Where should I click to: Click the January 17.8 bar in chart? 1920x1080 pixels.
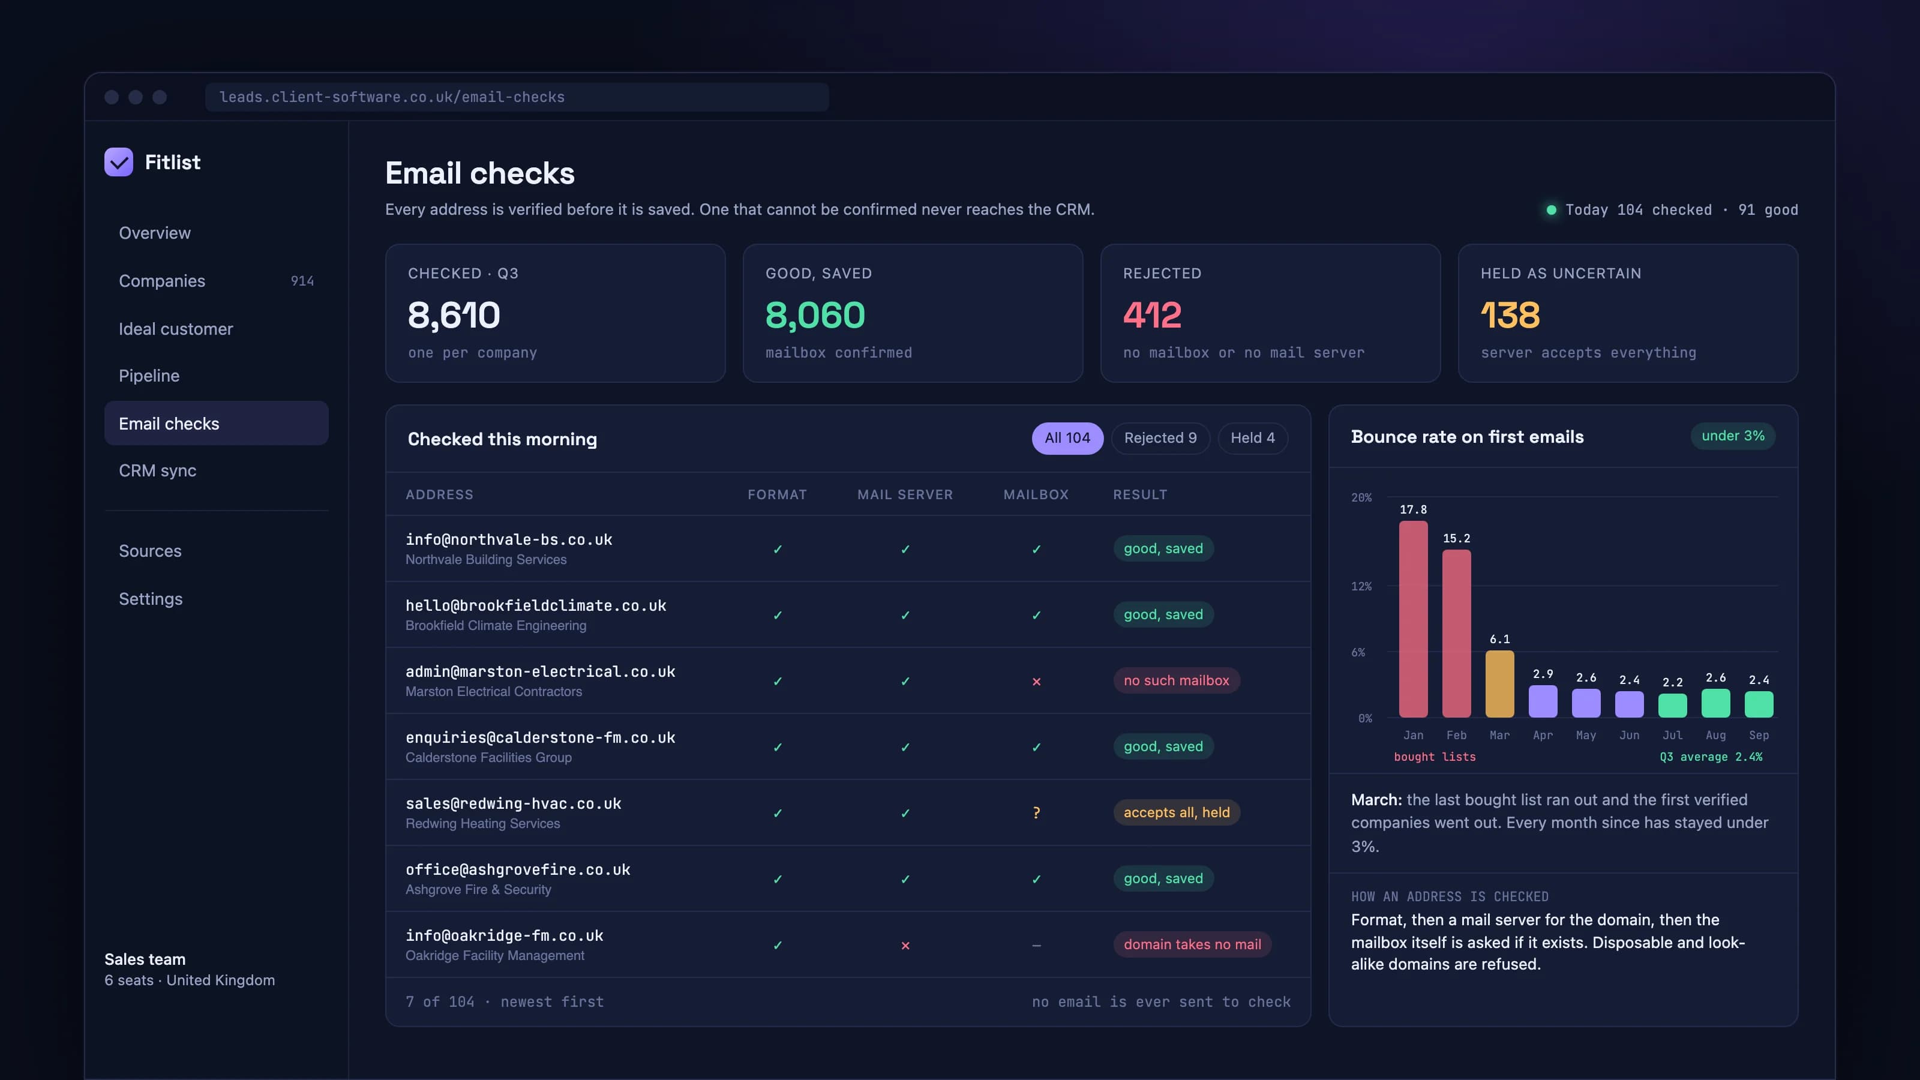[x=1413, y=619]
